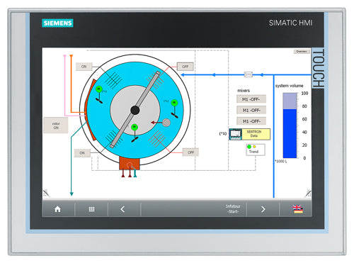
Task: Tap the Infotour -Start- label
Action: 233,209
